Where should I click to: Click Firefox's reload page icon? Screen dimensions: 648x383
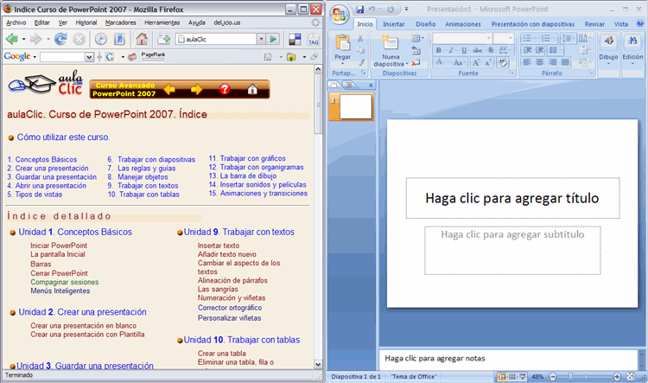(x=60, y=39)
